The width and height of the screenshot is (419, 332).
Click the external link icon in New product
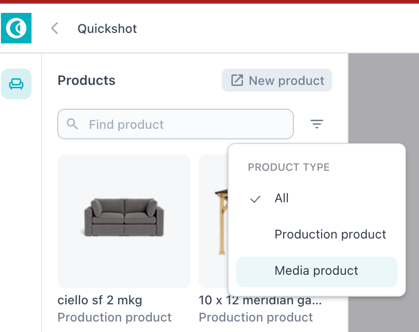click(x=237, y=80)
